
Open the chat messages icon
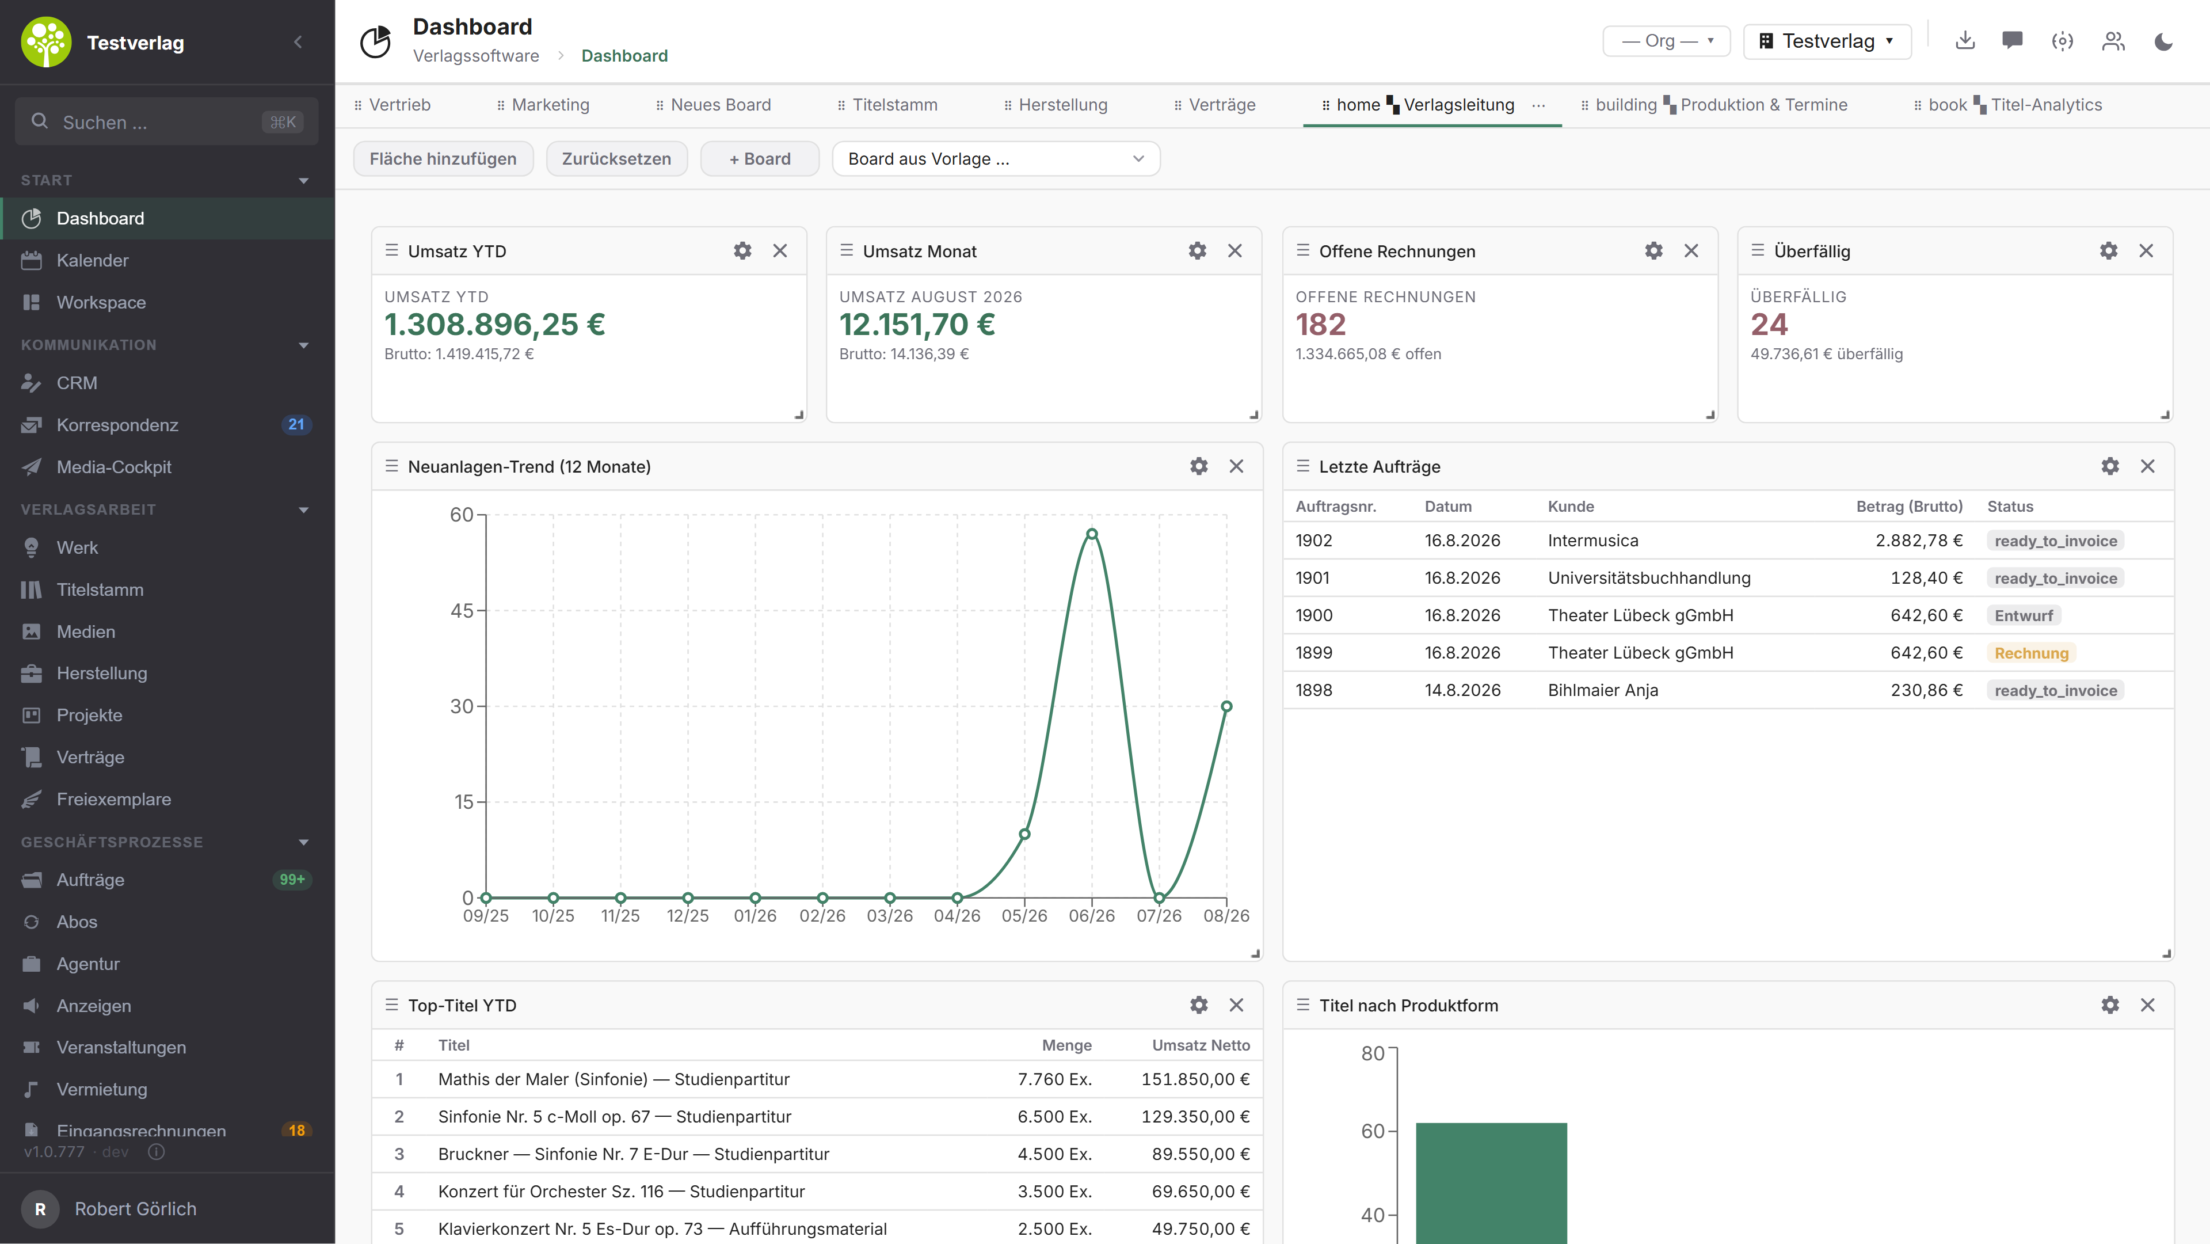[2013, 41]
